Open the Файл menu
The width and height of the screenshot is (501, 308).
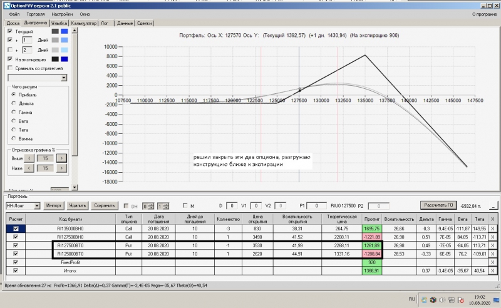tap(14, 14)
